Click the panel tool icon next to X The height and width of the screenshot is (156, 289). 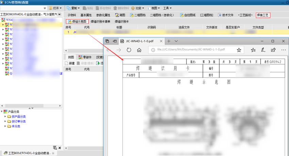coord(55,148)
